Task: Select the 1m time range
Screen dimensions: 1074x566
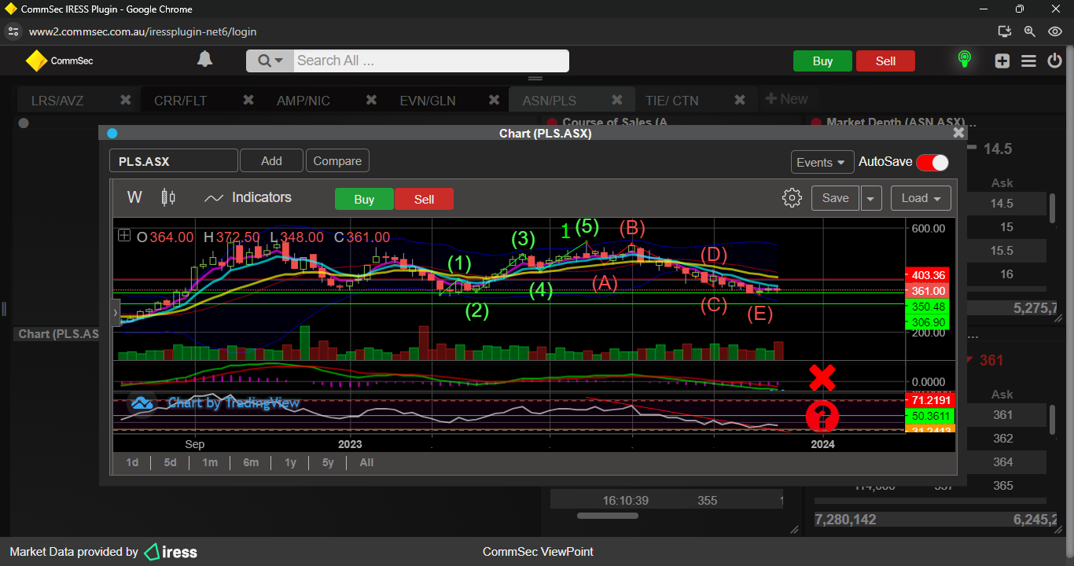Action: pos(209,462)
